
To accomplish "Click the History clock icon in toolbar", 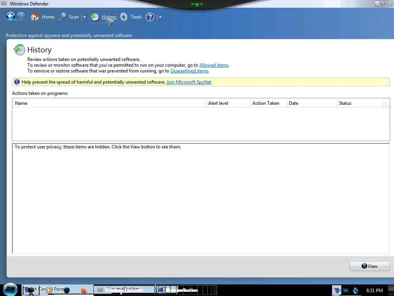I will (x=95, y=17).
